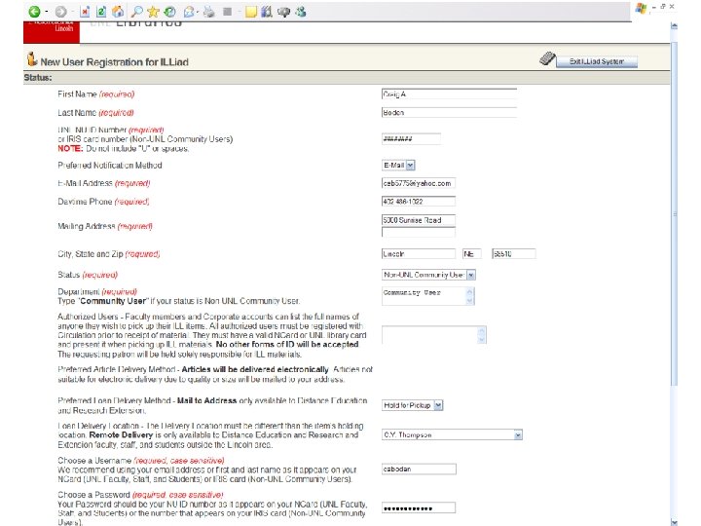This screenshot has width=701, height=526.
Task: Click the Department text area
Action: (427, 296)
